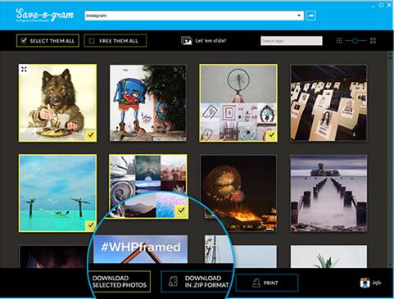This screenshot has width=394, height=299.
Task: Click the slideshow picture icon
Action: tap(187, 41)
